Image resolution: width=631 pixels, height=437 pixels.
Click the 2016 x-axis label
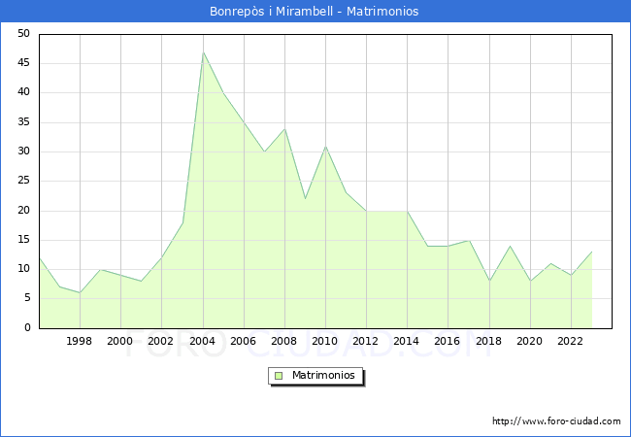click(x=448, y=341)
